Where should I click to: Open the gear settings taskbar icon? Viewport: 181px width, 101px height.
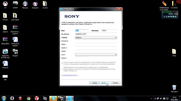(x=45, y=98)
